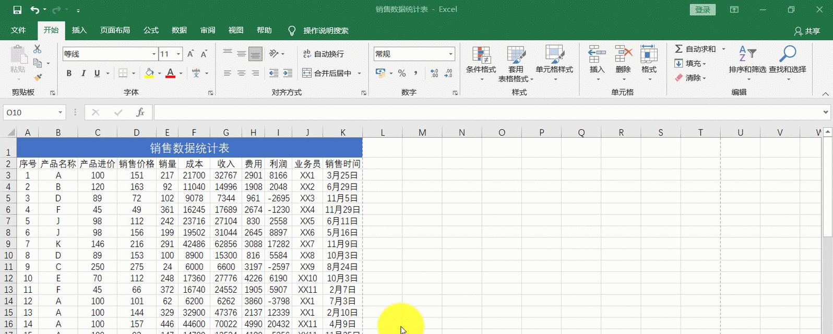Switch to the 公式 tab
Image resolution: width=833 pixels, height=334 pixels.
pyautogui.click(x=151, y=30)
